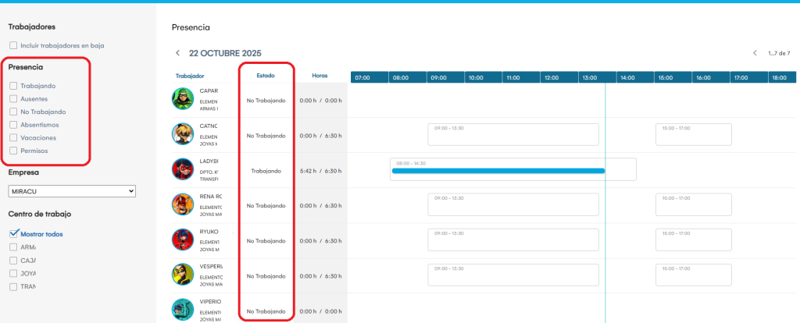
Task: Check the Vacaciones filter checkbox
Action: pos(13,137)
